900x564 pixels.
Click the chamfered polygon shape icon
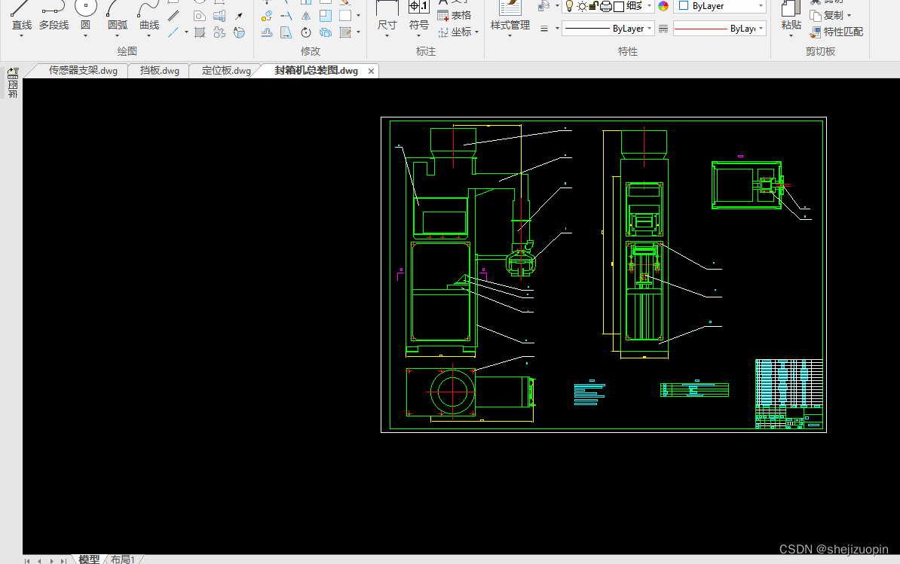point(199,16)
